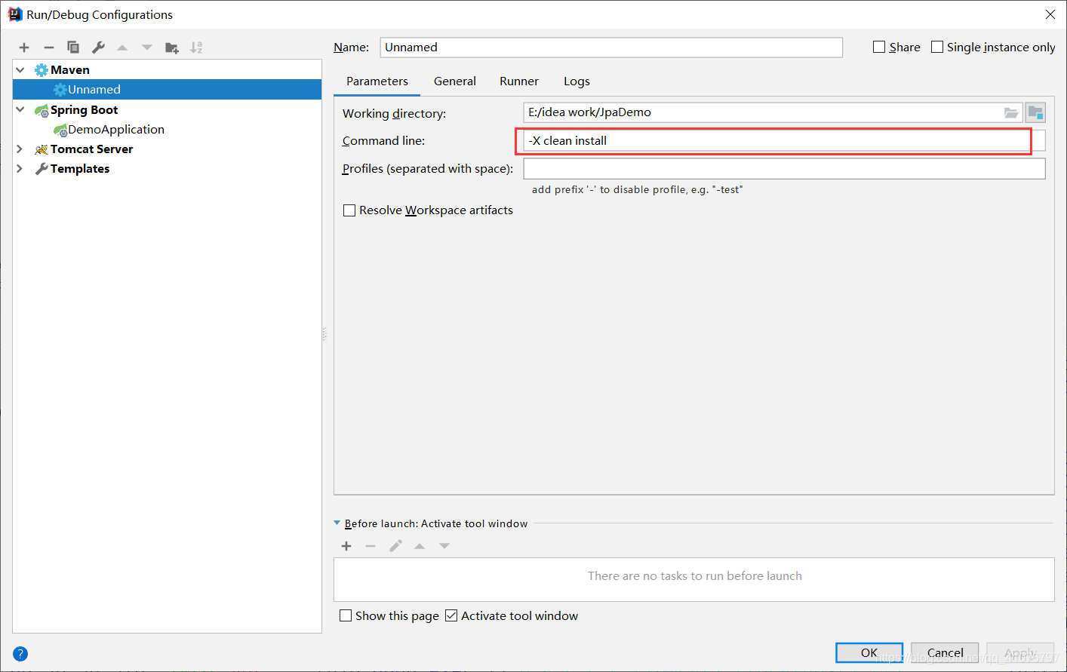1067x672 pixels.
Task: Check Single instance only
Action: pyautogui.click(x=937, y=46)
